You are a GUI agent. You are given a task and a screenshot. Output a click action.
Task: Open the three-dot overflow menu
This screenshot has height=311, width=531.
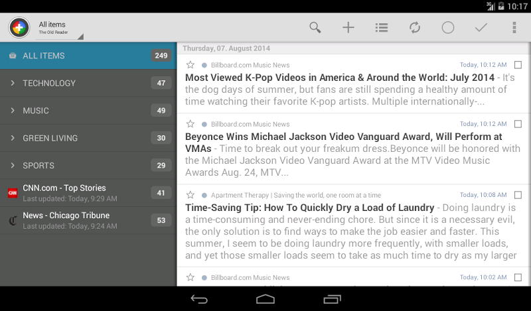514,28
